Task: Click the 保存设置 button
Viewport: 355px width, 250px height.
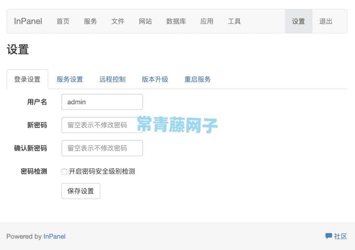Action: coord(81,191)
